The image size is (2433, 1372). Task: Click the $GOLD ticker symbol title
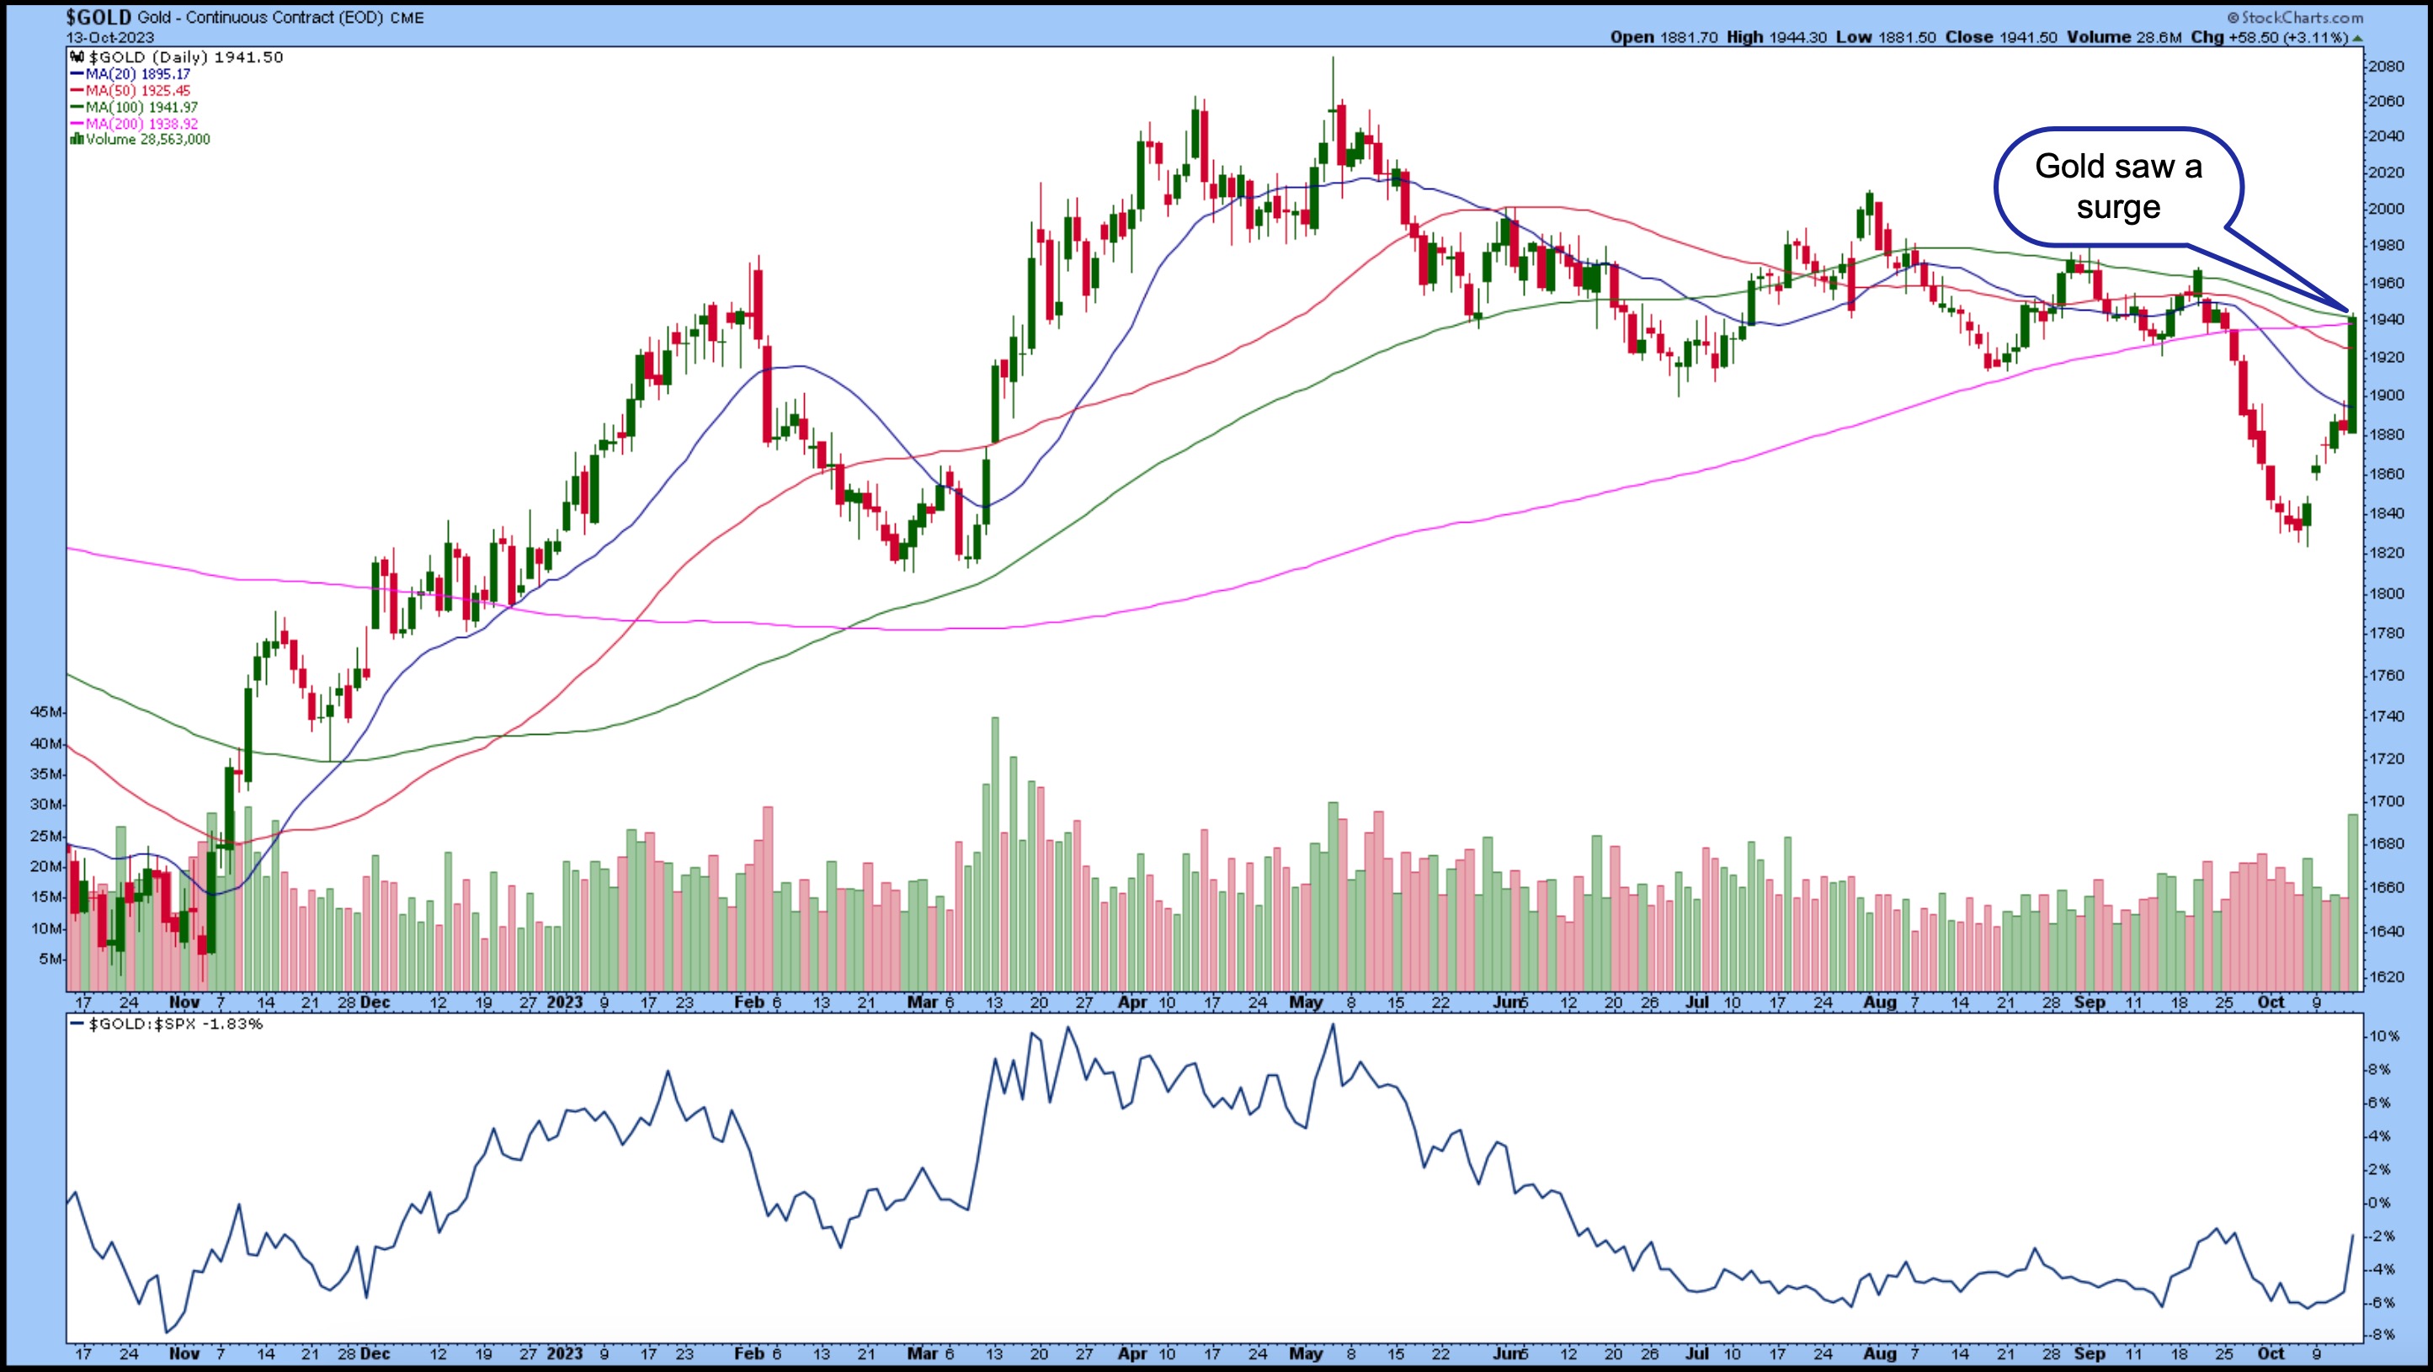click(98, 17)
